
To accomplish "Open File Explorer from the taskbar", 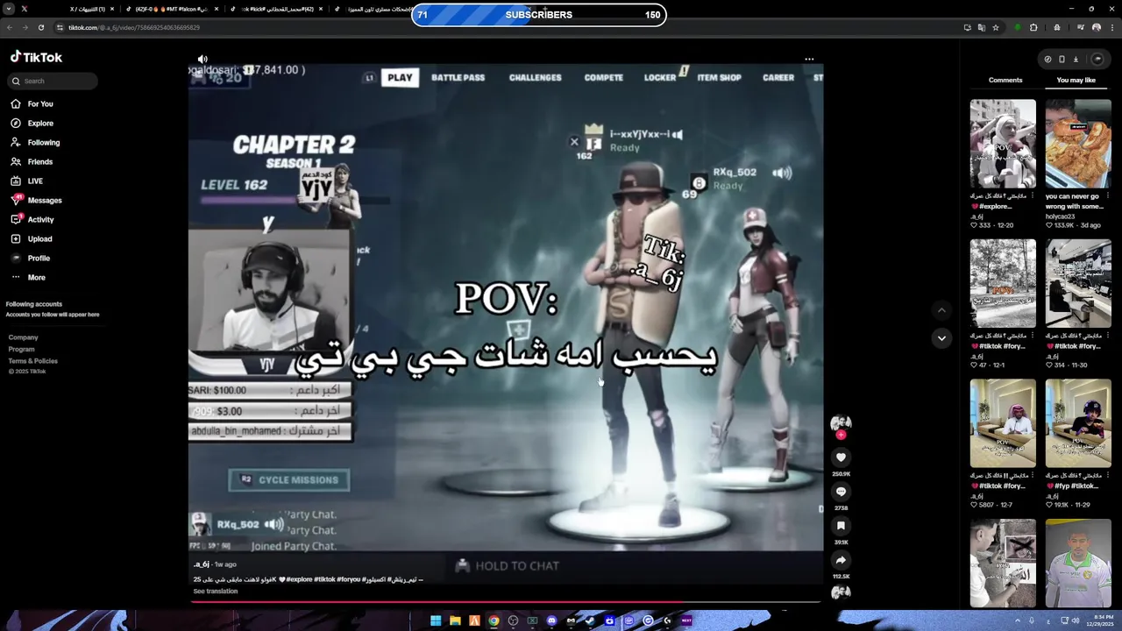I will 455,620.
